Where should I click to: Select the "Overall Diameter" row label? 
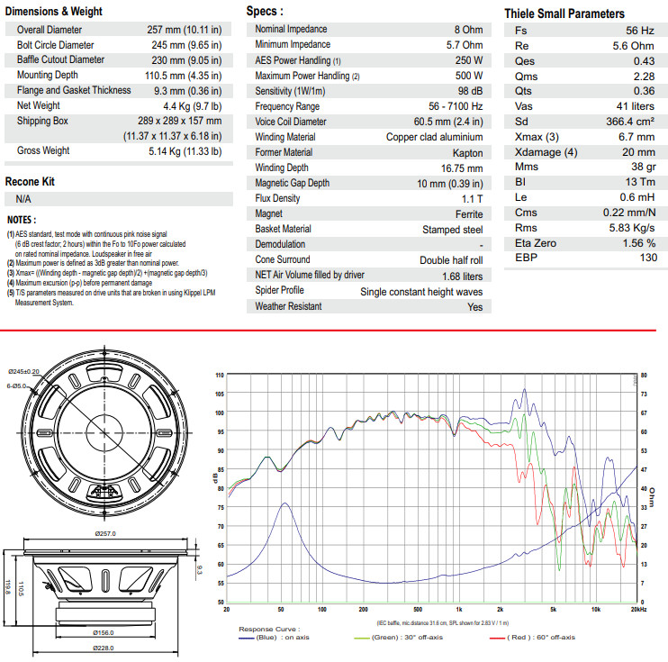pyautogui.click(x=50, y=30)
